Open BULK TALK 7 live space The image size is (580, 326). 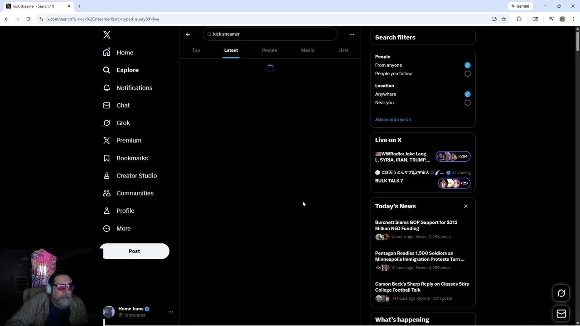389,181
